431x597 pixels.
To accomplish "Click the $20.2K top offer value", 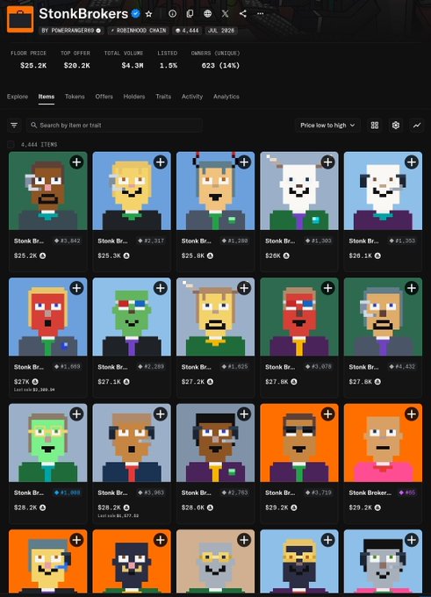I will pyautogui.click(x=77, y=66).
